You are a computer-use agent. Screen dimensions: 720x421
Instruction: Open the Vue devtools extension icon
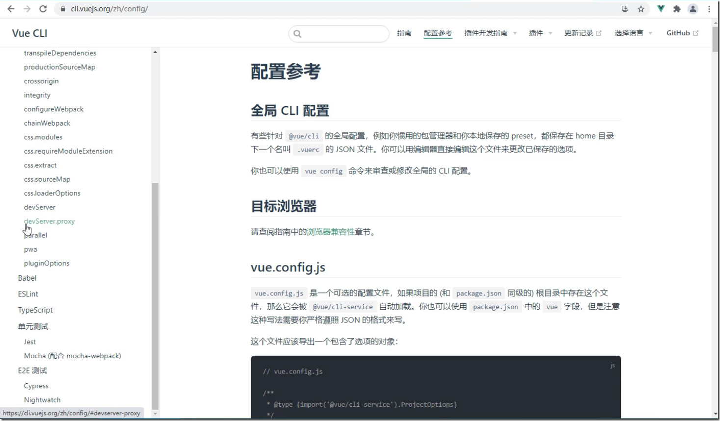[661, 9]
